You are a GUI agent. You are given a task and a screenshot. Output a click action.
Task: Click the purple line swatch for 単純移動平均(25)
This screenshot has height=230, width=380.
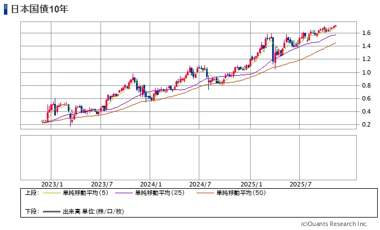pyautogui.click(x=124, y=193)
